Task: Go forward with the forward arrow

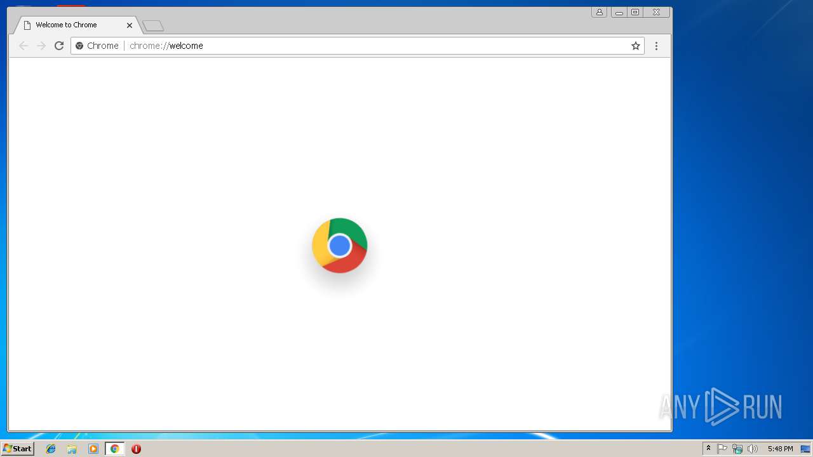Action: [x=41, y=46]
